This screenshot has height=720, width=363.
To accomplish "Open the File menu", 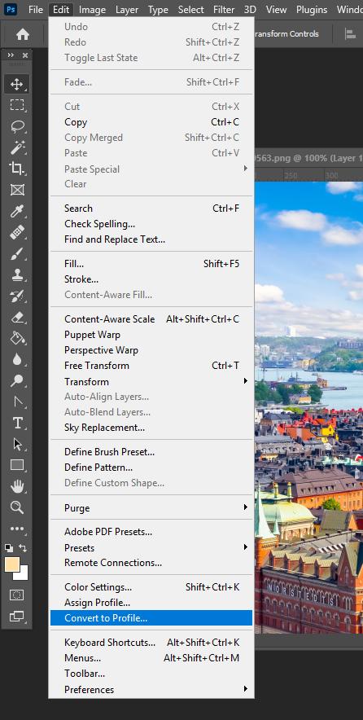I will [x=36, y=9].
